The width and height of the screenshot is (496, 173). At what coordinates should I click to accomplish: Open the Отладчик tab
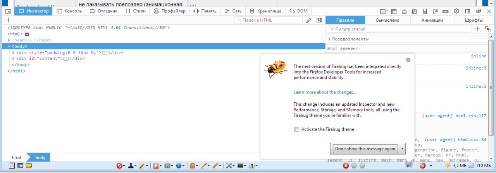[103, 11]
